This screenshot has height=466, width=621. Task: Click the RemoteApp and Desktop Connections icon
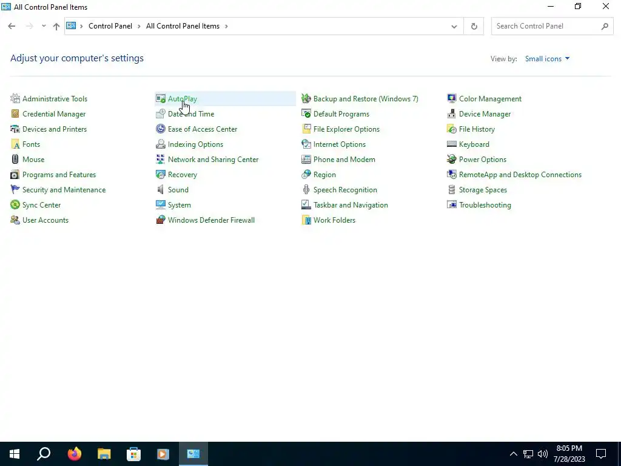coord(451,174)
